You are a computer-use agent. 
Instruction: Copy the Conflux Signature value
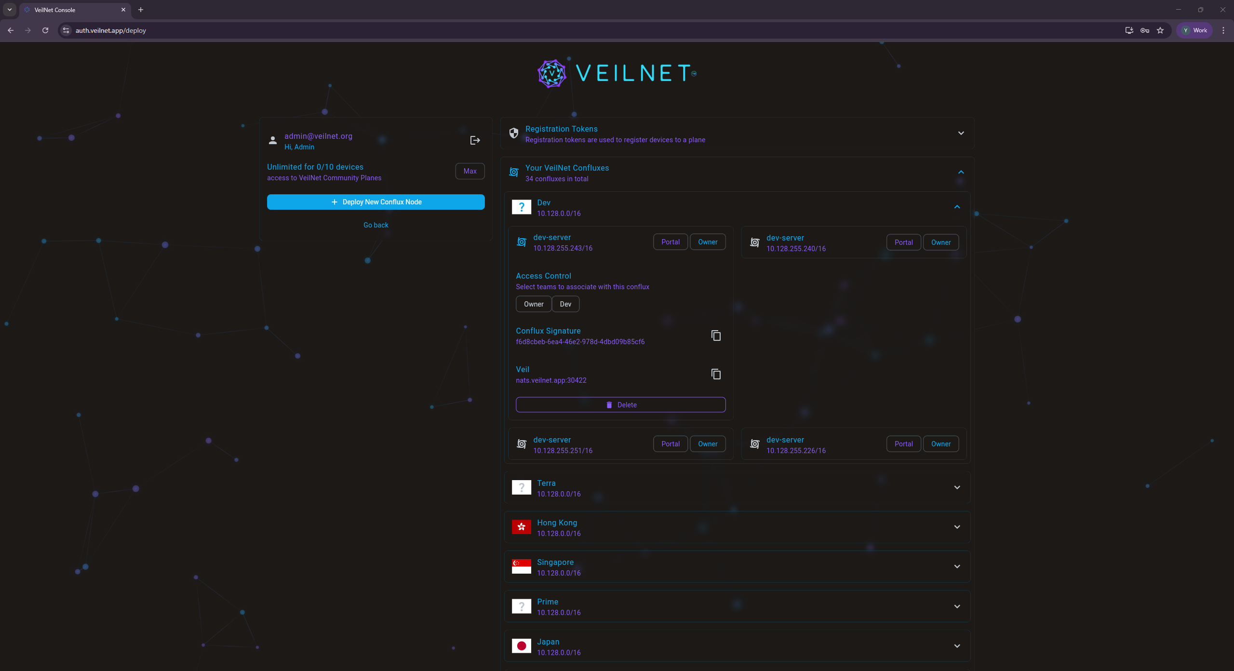click(x=716, y=335)
